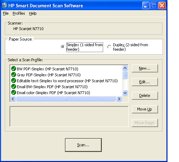Viewport: 179px width, 162px height.
Task: Click the Edit... profile button
Action: pyautogui.click(x=145, y=82)
